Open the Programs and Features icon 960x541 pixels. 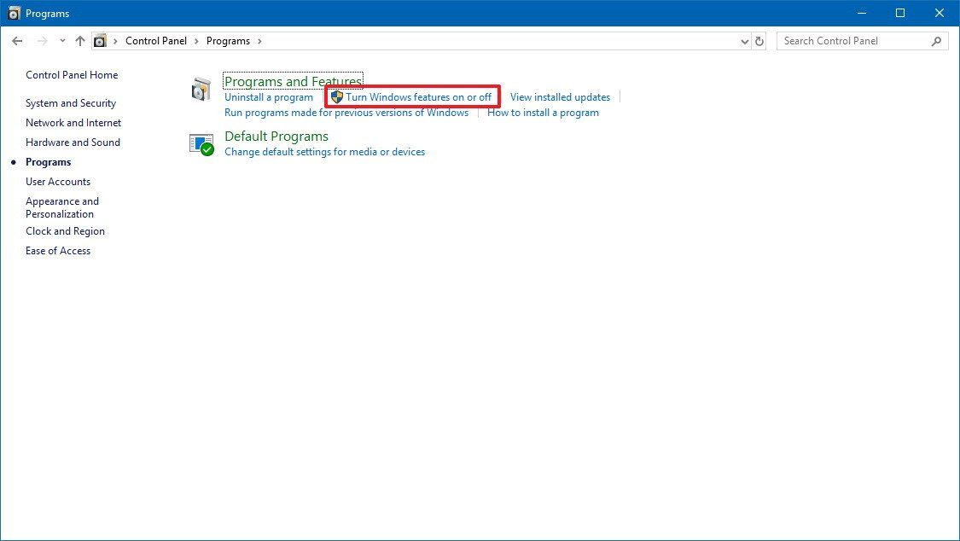coord(201,89)
